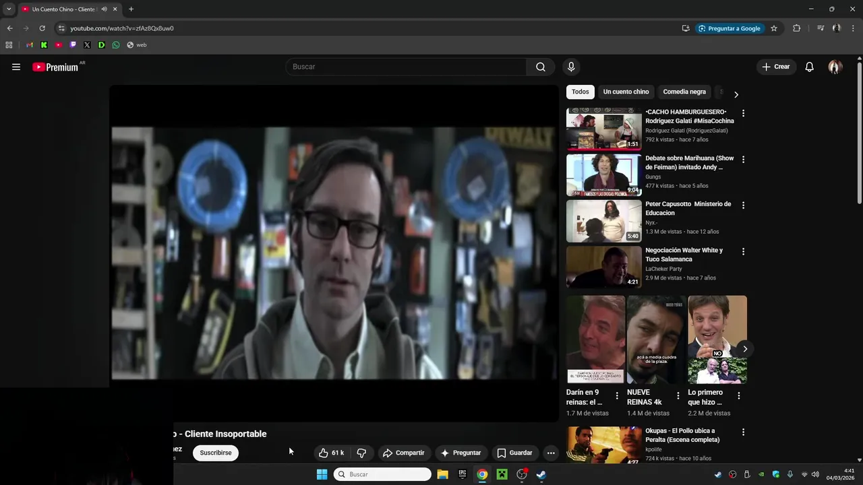Click the Preguntar button below video
The height and width of the screenshot is (485, 863).
tap(460, 453)
